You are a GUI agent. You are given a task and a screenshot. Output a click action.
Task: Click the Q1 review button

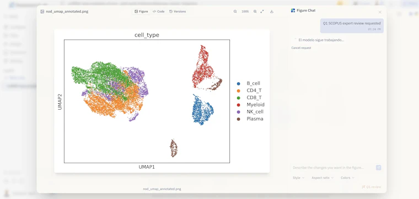[x=372, y=187]
